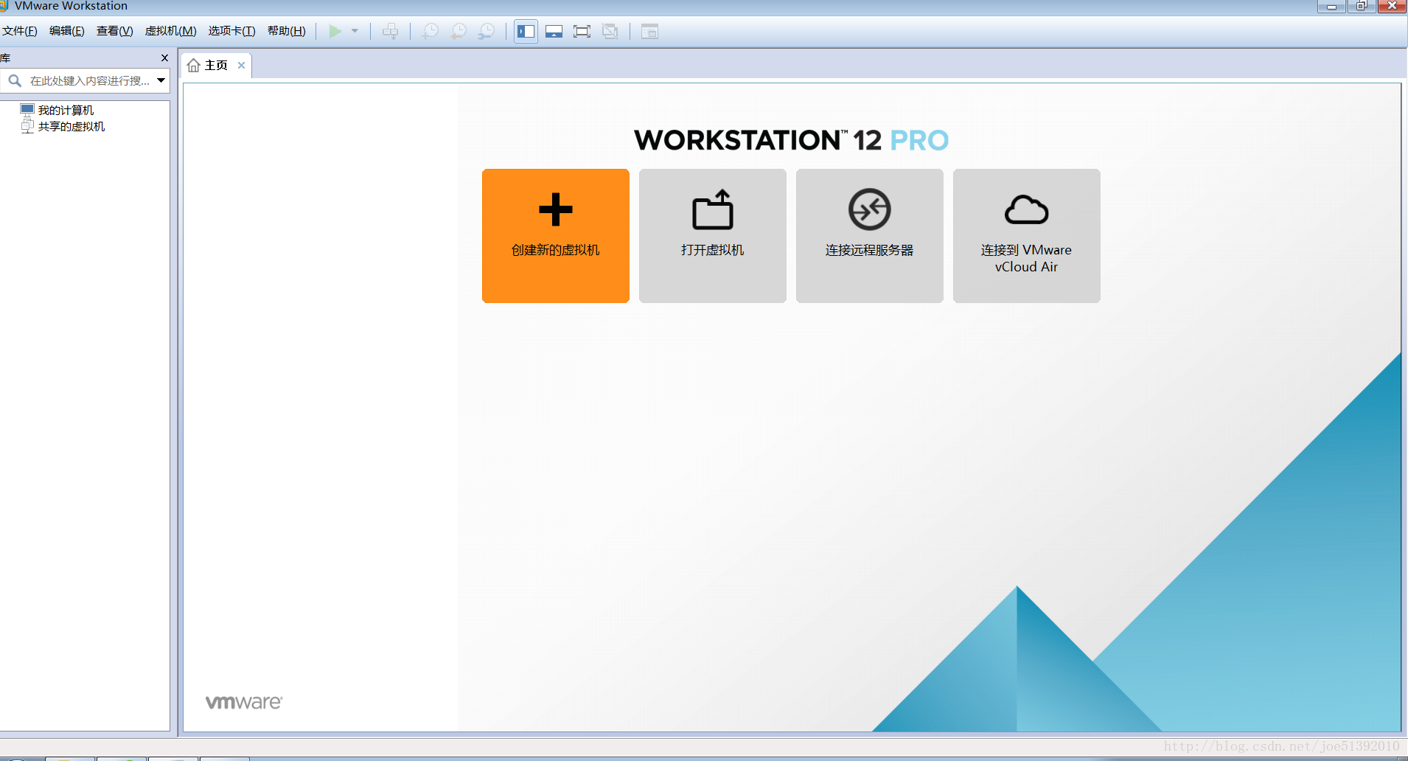Open the 编辑(E) menu

pyautogui.click(x=67, y=31)
